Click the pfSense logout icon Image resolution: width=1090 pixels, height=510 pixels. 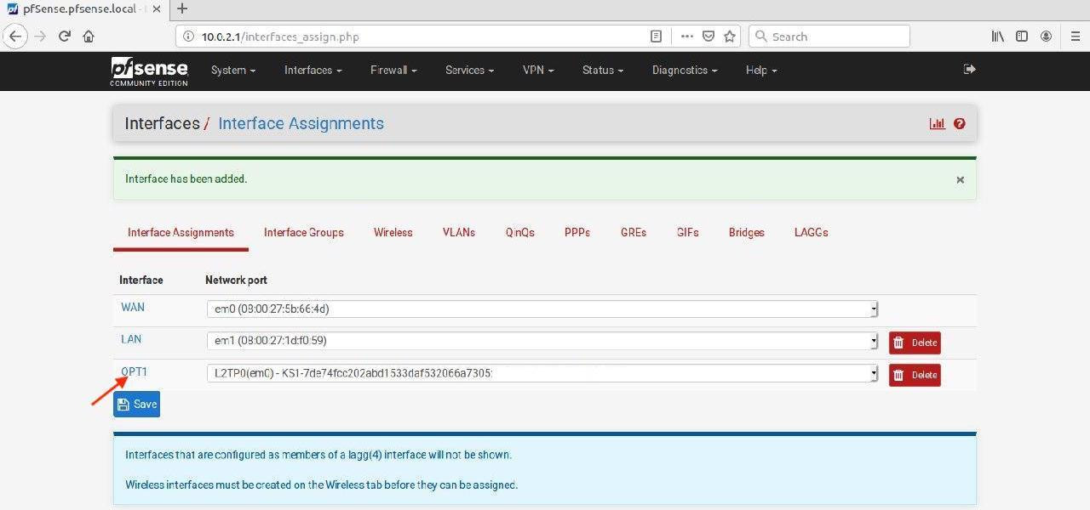(969, 70)
